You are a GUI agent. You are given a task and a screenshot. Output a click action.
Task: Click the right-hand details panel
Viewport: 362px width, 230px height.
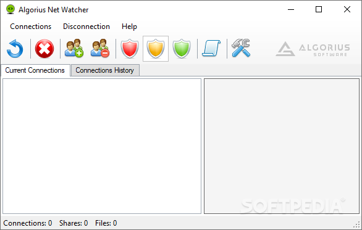pyautogui.click(x=282, y=146)
